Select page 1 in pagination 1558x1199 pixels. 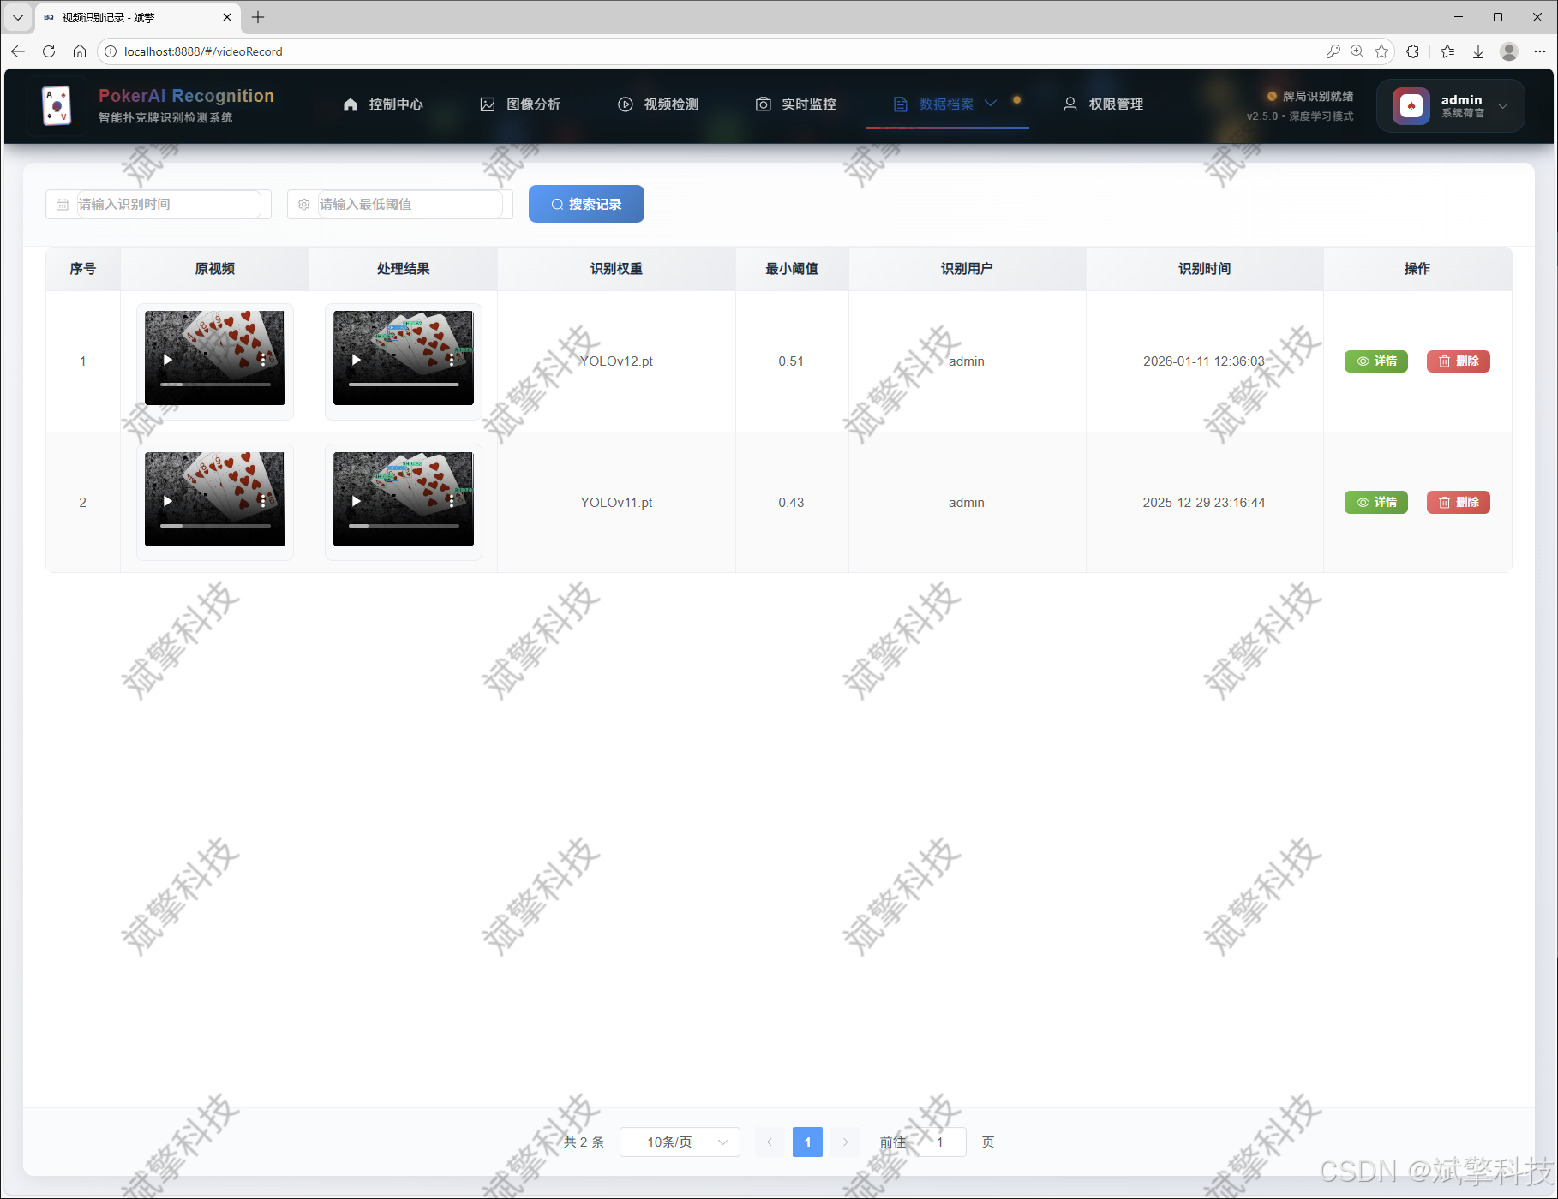click(x=807, y=1142)
